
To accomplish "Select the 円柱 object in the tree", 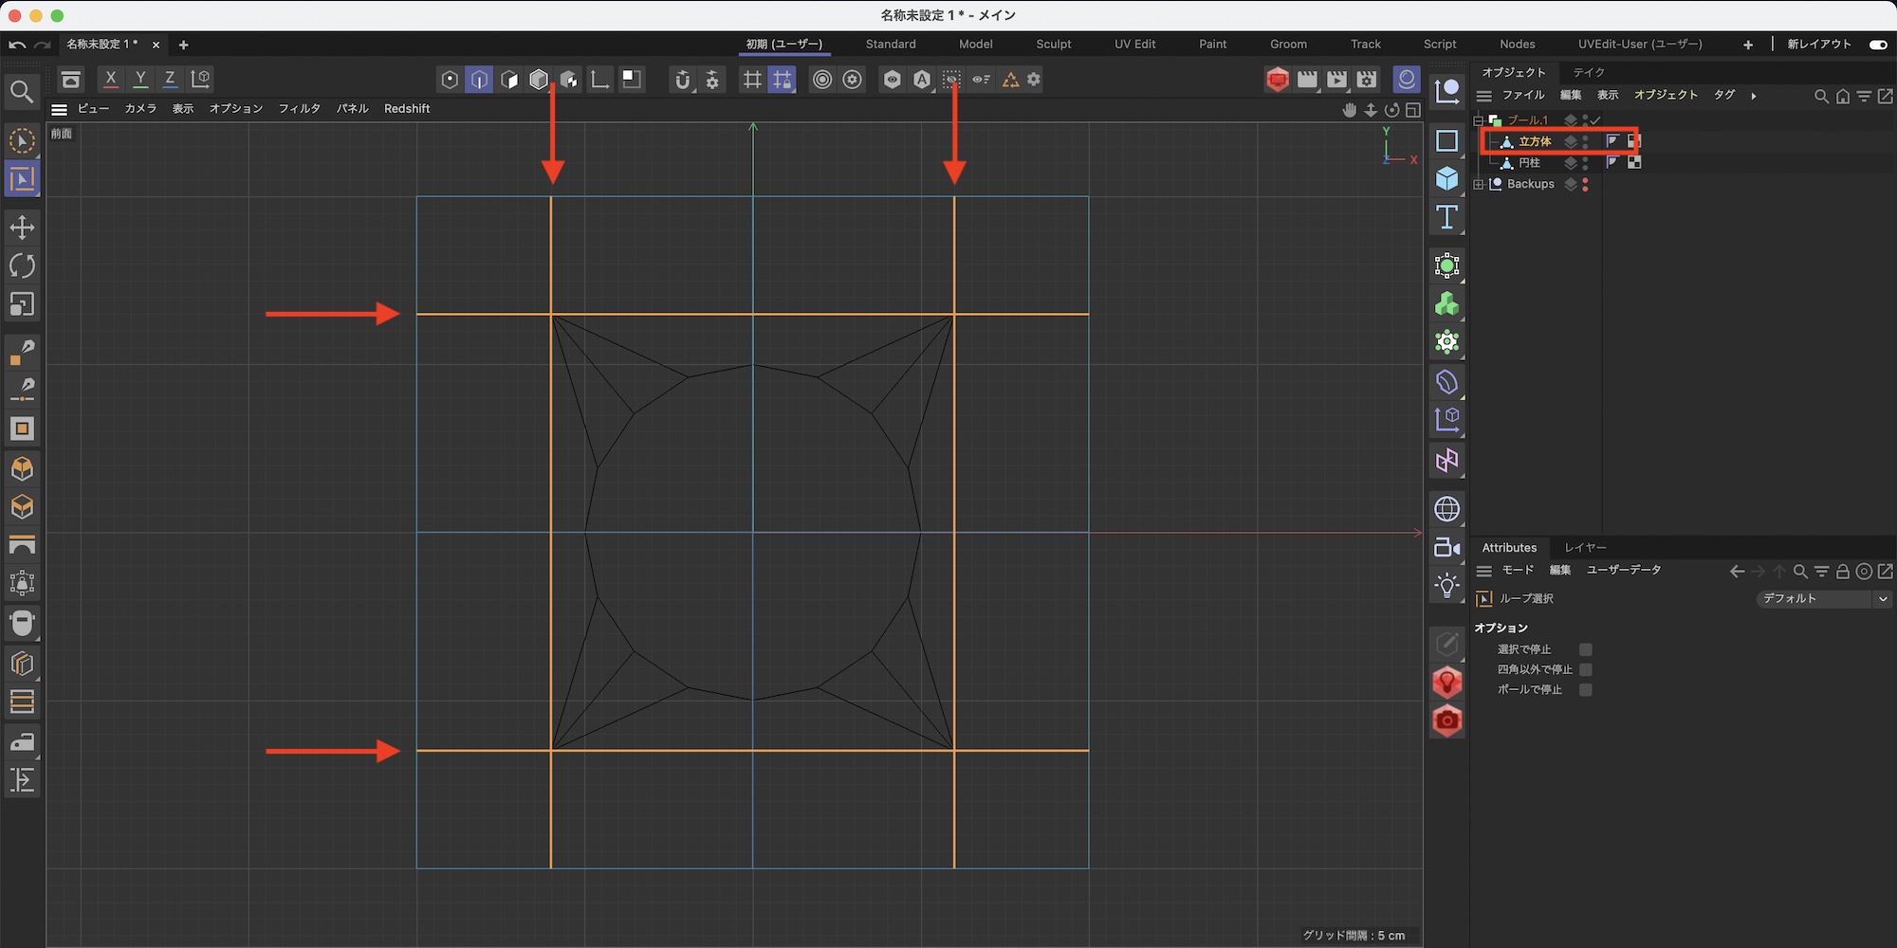I will [1529, 163].
